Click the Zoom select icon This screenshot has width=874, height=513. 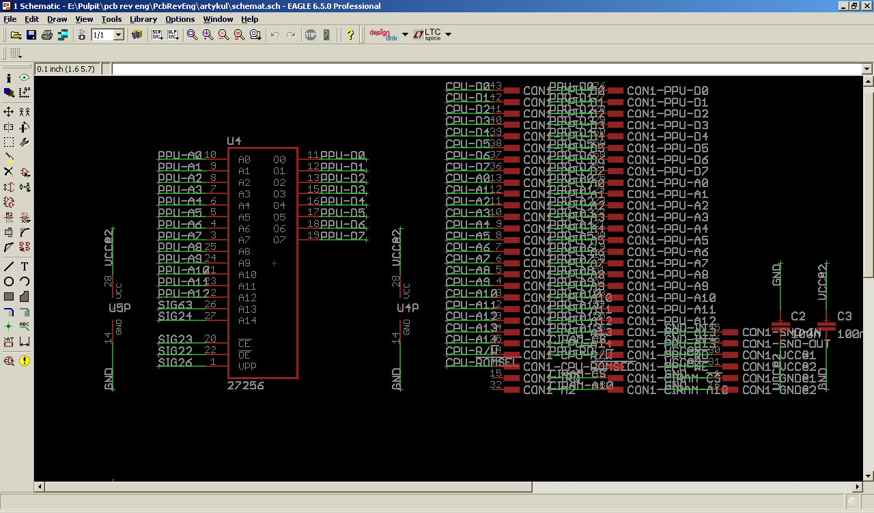[255, 35]
